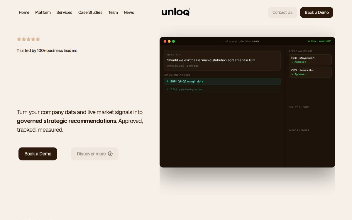
Task: Click the five-star rating icons
Action: coord(28,39)
